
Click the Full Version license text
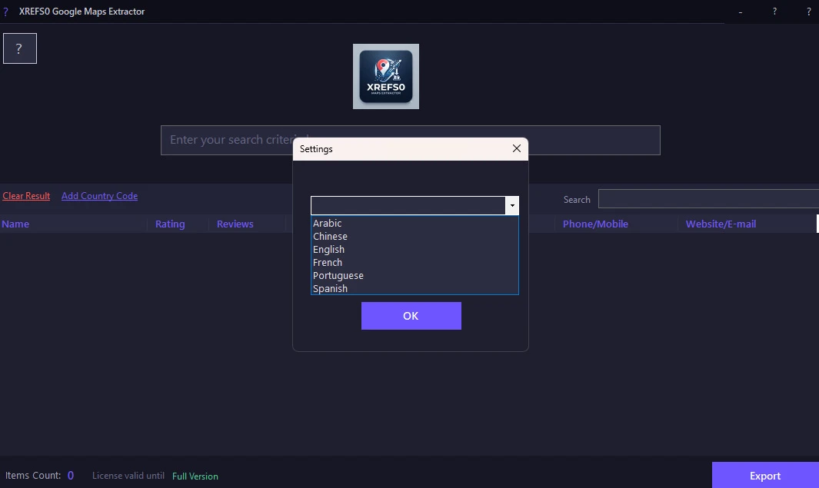[x=195, y=476]
